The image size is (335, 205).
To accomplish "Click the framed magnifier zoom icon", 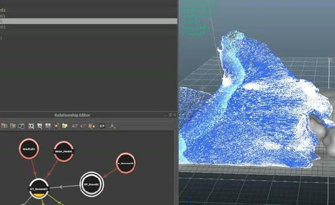I will (31, 126).
